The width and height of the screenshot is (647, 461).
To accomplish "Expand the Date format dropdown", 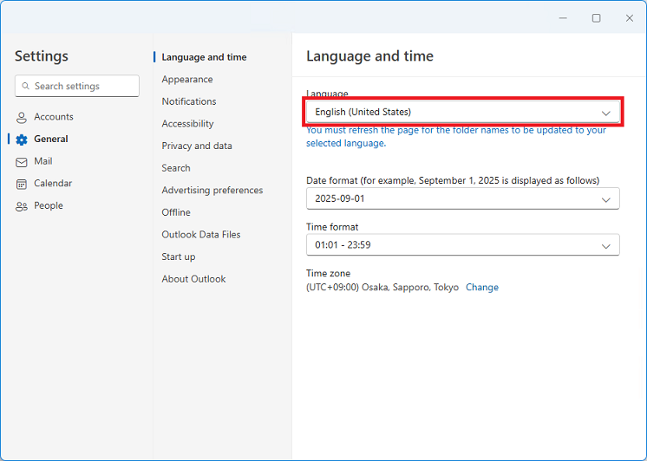I will click(x=462, y=198).
